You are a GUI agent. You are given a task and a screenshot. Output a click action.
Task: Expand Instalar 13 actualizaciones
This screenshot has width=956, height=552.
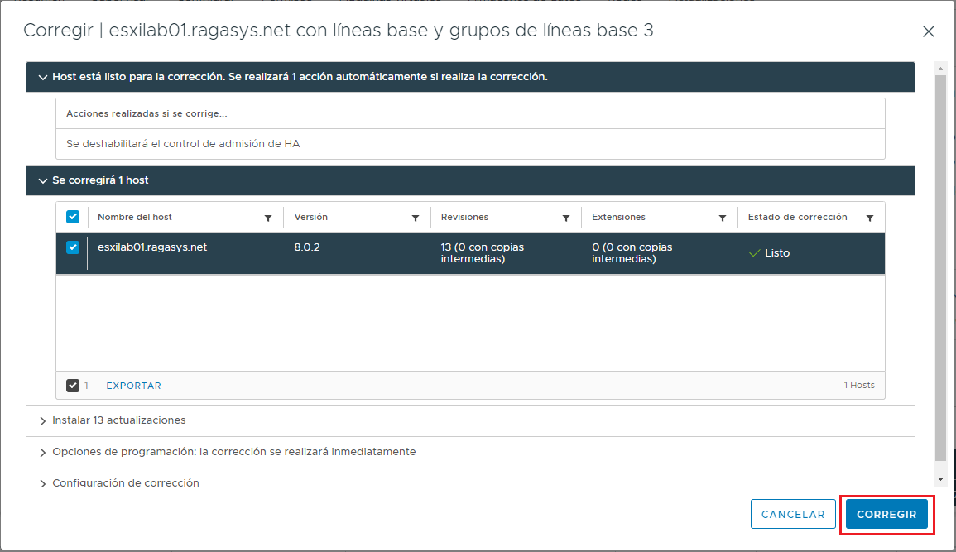(42, 420)
